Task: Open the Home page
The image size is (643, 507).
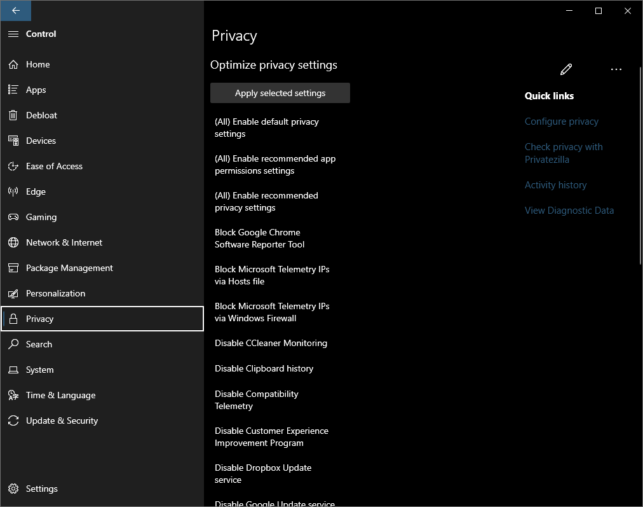Action: coord(102,64)
